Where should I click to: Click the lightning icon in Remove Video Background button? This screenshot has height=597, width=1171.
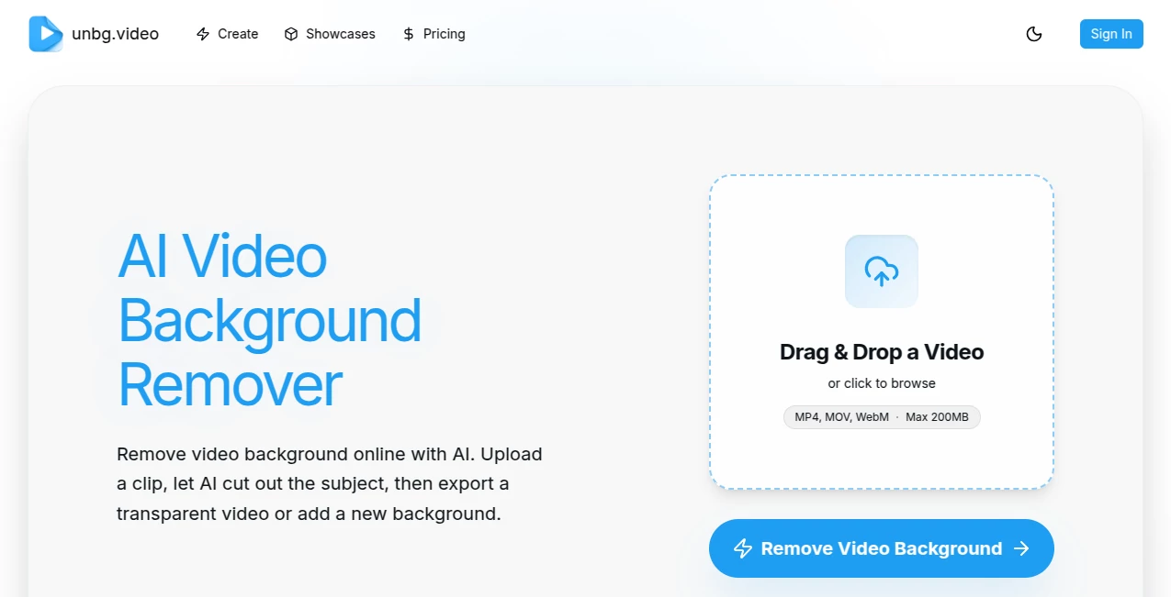point(743,548)
